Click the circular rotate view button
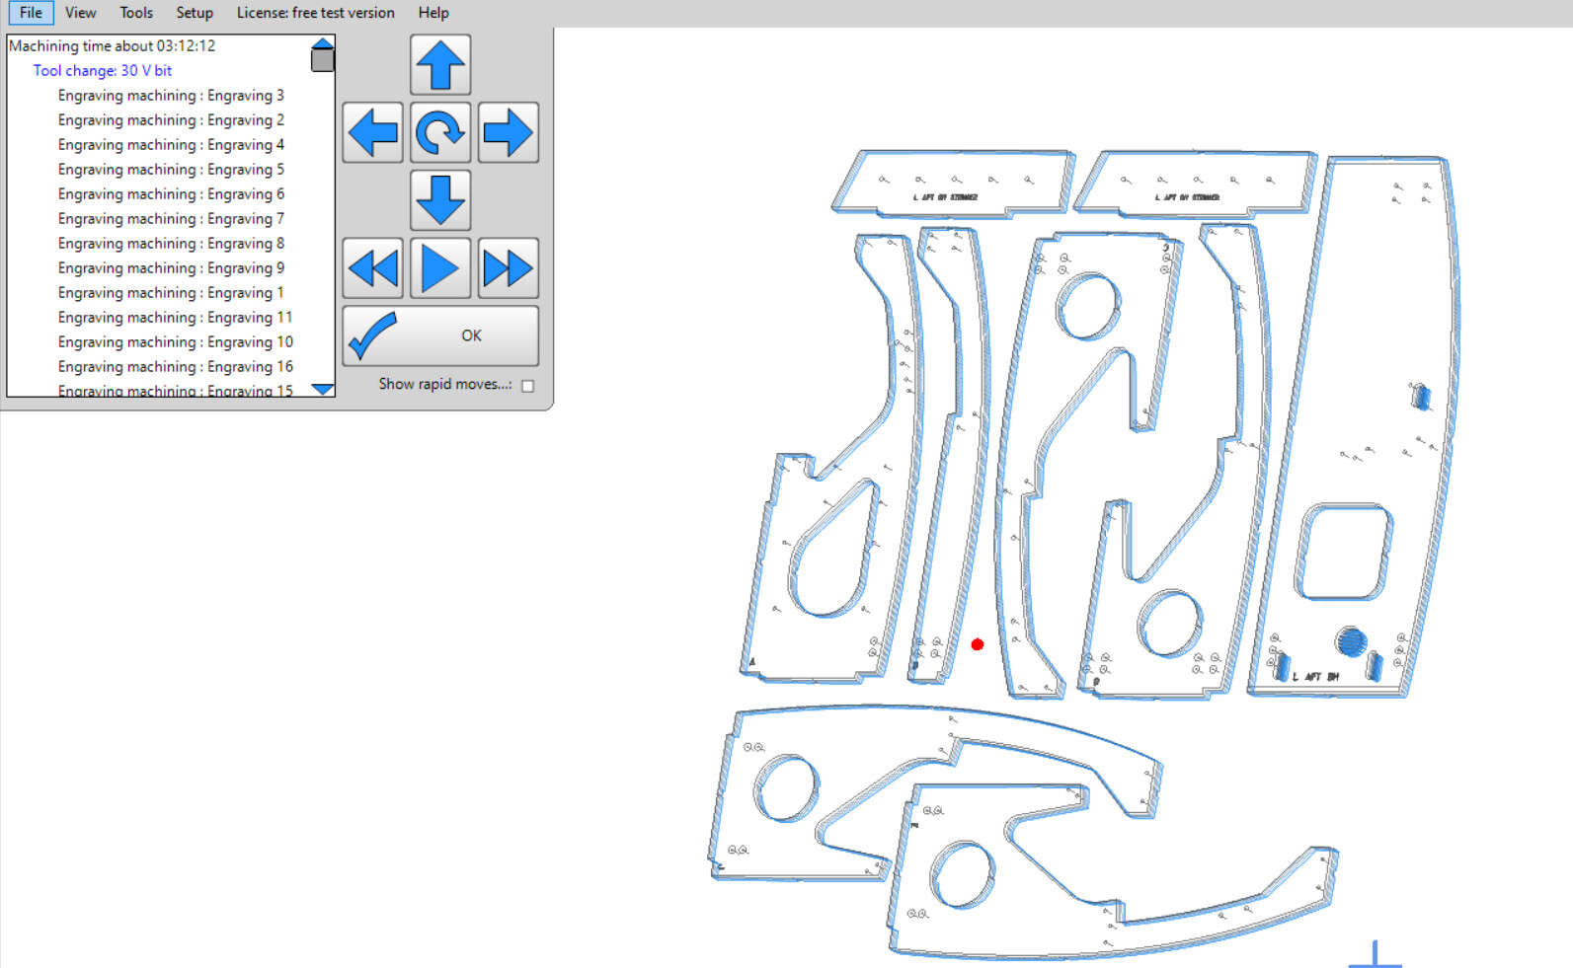The width and height of the screenshot is (1573, 968). [x=440, y=132]
